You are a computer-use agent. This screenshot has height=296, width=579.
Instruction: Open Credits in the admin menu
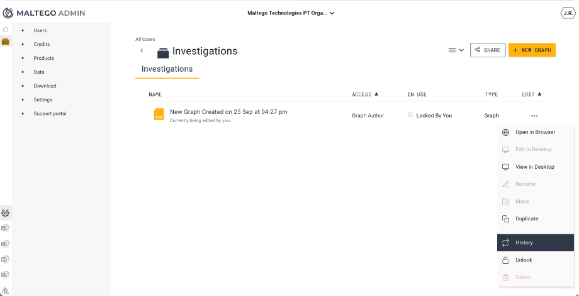pos(42,44)
